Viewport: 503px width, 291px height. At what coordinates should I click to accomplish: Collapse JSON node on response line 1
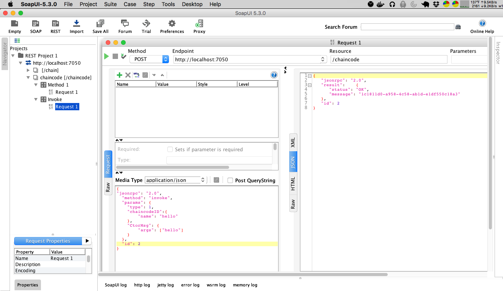310,76
